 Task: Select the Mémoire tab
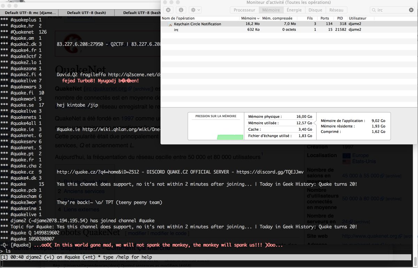[x=271, y=10]
